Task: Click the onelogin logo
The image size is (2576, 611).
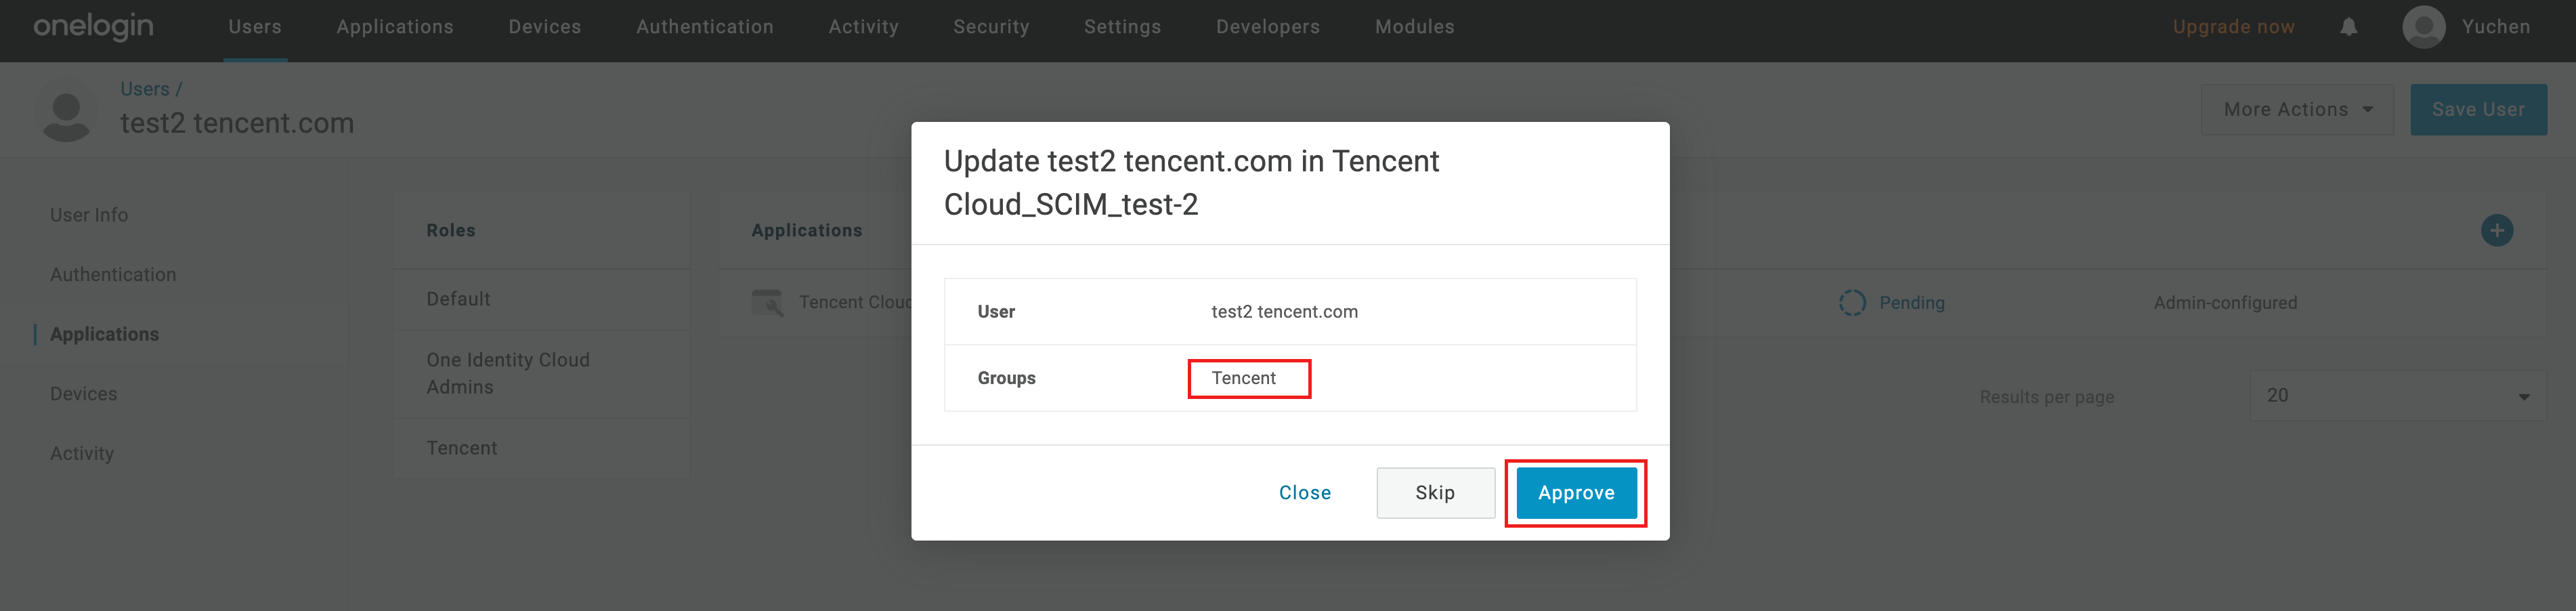Action: tap(93, 27)
